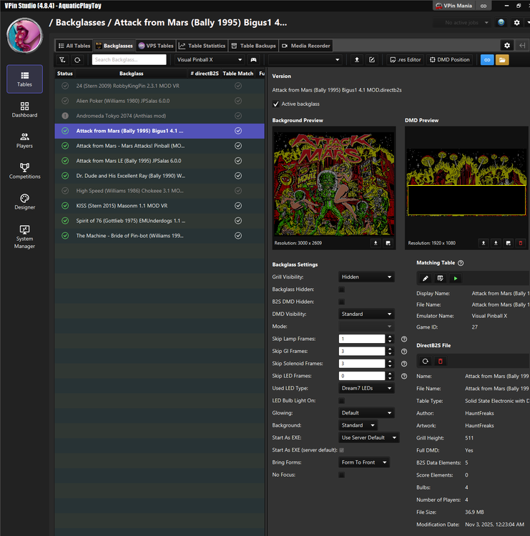This screenshot has width=530, height=536.
Task: Upload a DMD preview image
Action: 484,243
